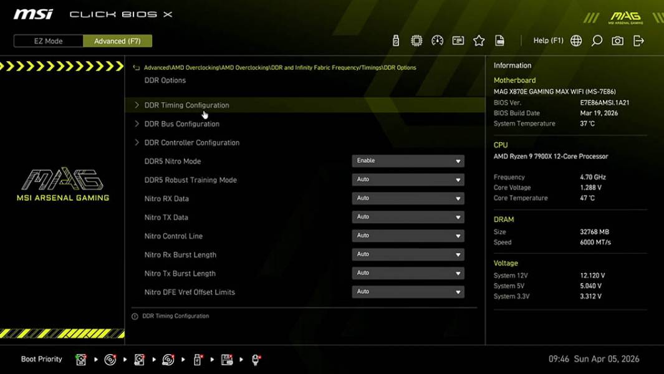Image resolution: width=664 pixels, height=374 pixels.
Task: Open the Hardware Monitor gauge icon
Action: pyautogui.click(x=437, y=40)
